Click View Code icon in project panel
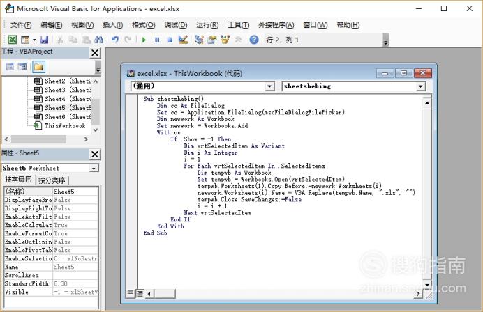The width and height of the screenshot is (483, 312). (10, 67)
